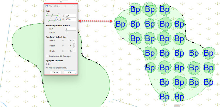The image size is (220, 107).
Task: Select the bottom-right Bp tree in last row
Action: pos(179,97)
